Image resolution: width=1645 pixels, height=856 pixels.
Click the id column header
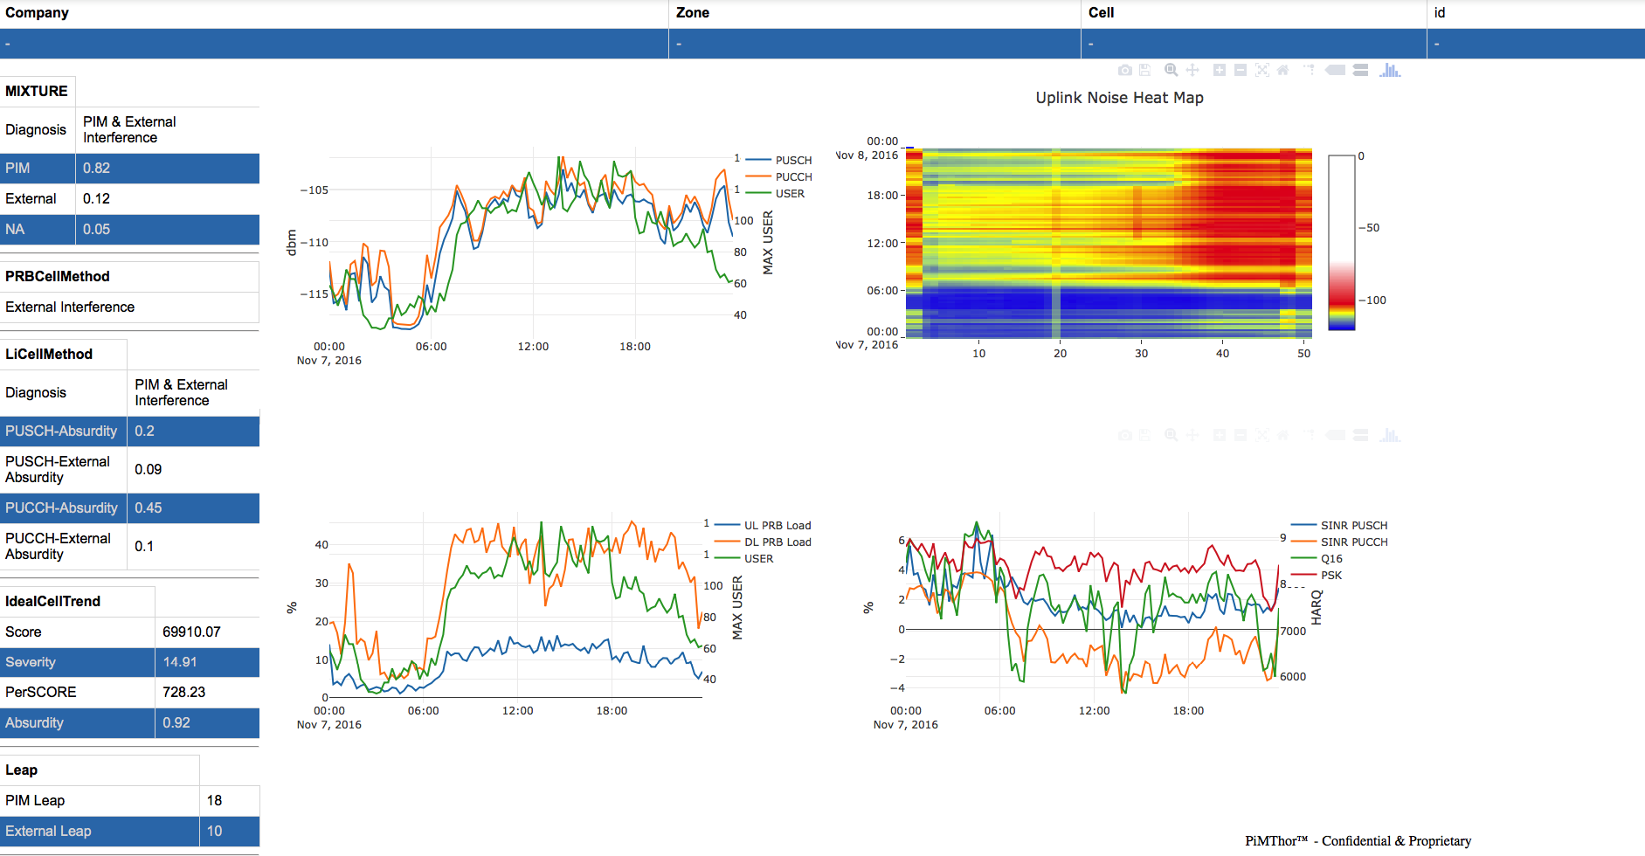(1536, 13)
